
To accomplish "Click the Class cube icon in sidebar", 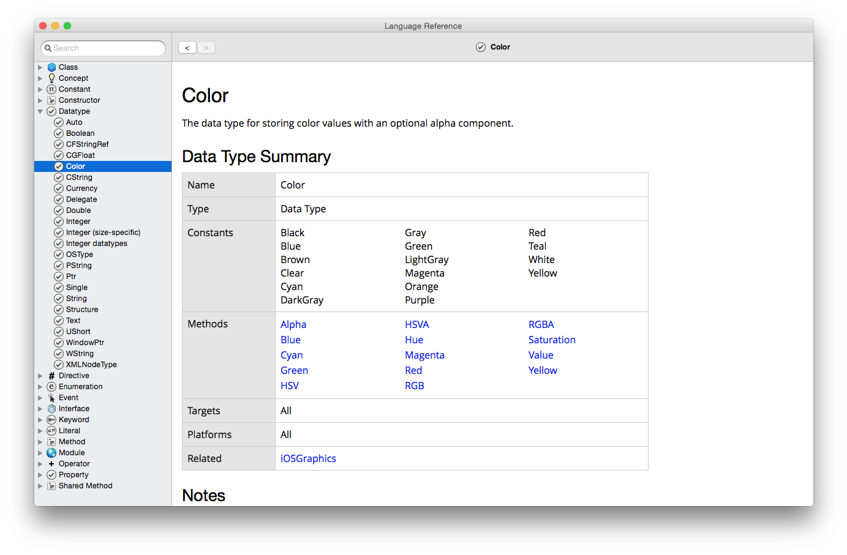I will point(51,67).
